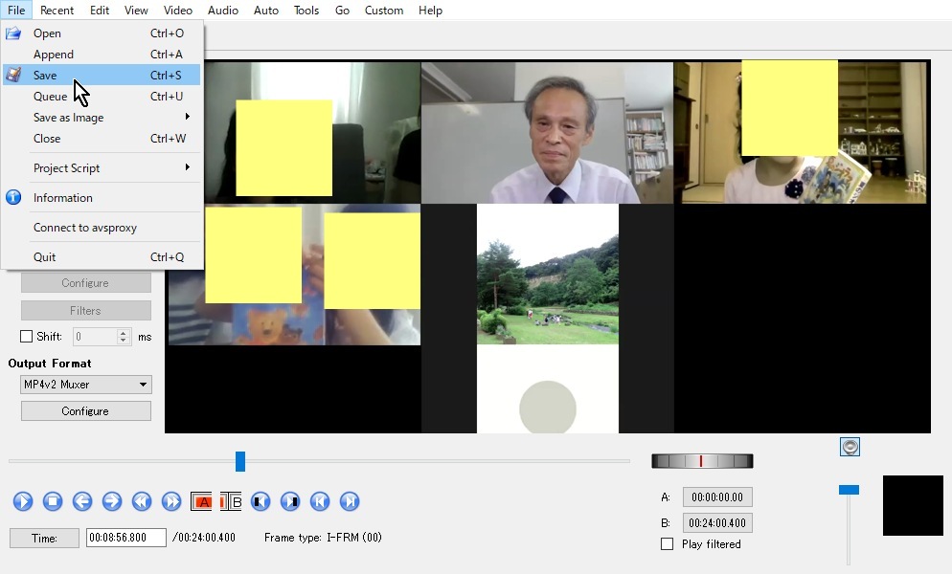This screenshot has width=952, height=574.
Task: Click the greyed Filters button
Action: (x=85, y=310)
